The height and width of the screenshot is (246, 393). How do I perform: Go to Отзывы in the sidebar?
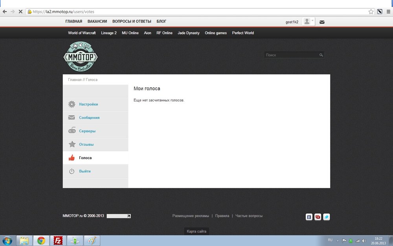86,144
